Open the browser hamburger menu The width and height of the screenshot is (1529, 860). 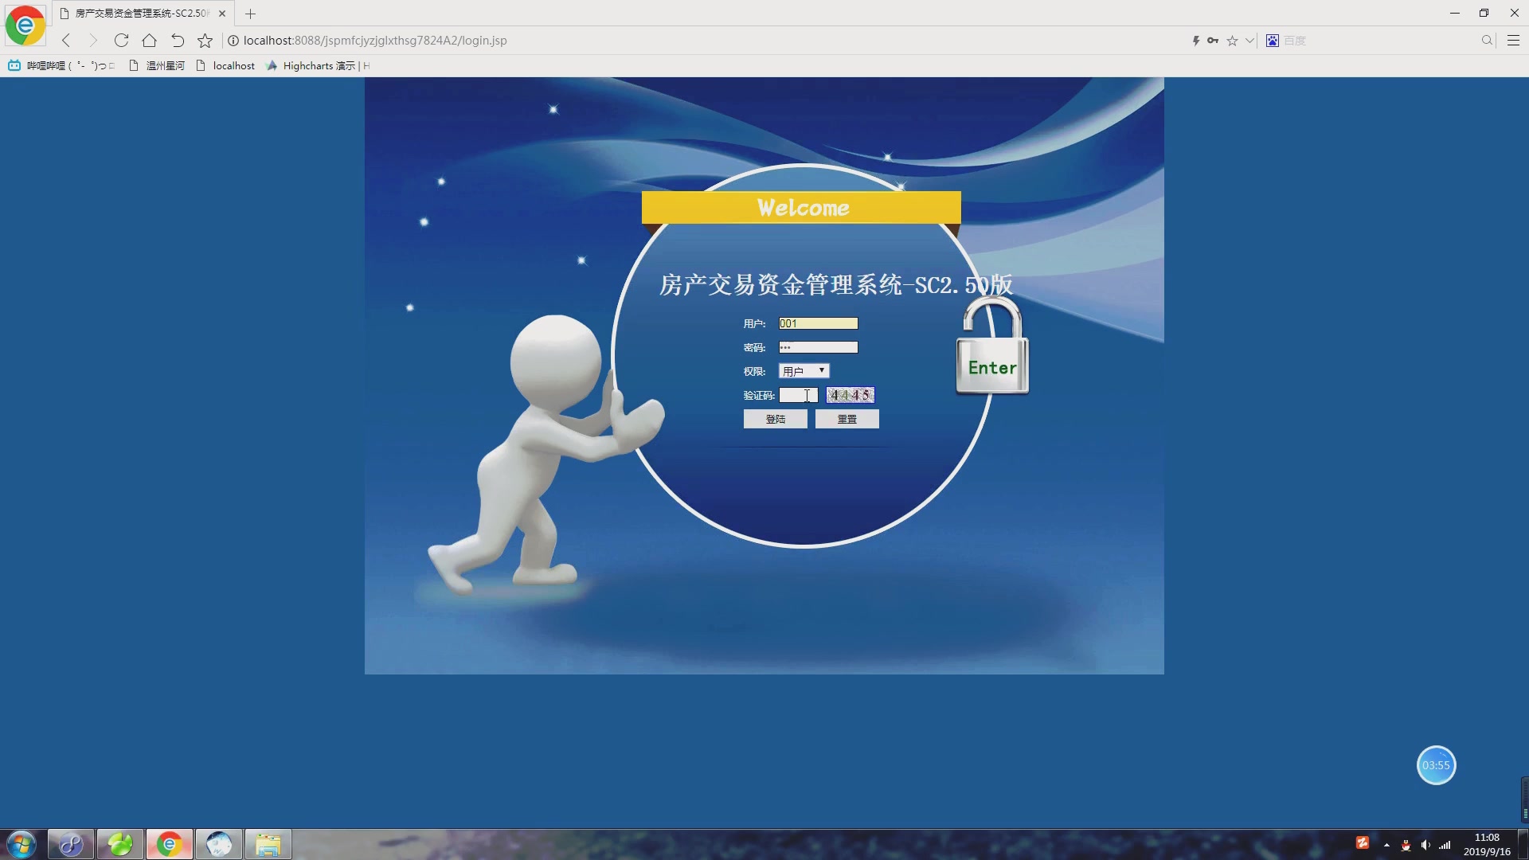[x=1515, y=40]
